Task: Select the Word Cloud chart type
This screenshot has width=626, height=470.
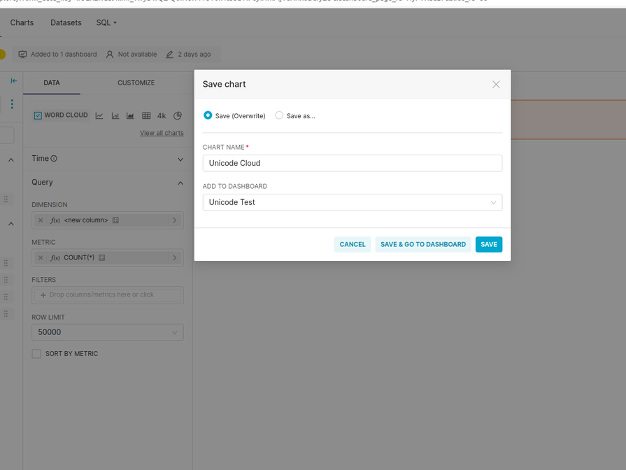Action: tap(61, 115)
